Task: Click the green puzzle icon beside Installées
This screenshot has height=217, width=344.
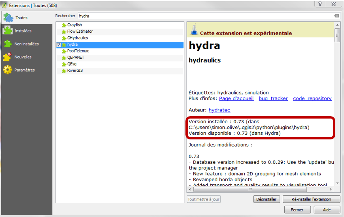Action: point(8,31)
